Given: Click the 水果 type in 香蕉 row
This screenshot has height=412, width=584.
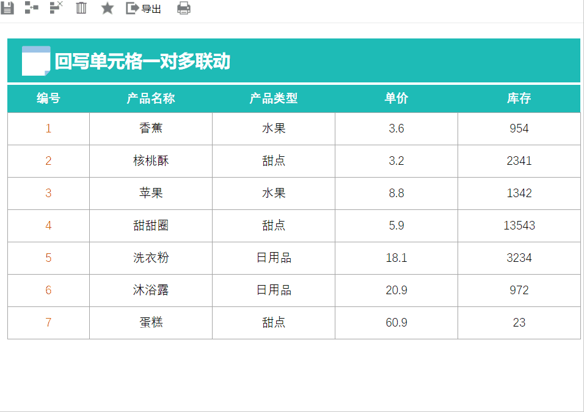Looking at the screenshot, I should [x=274, y=129].
